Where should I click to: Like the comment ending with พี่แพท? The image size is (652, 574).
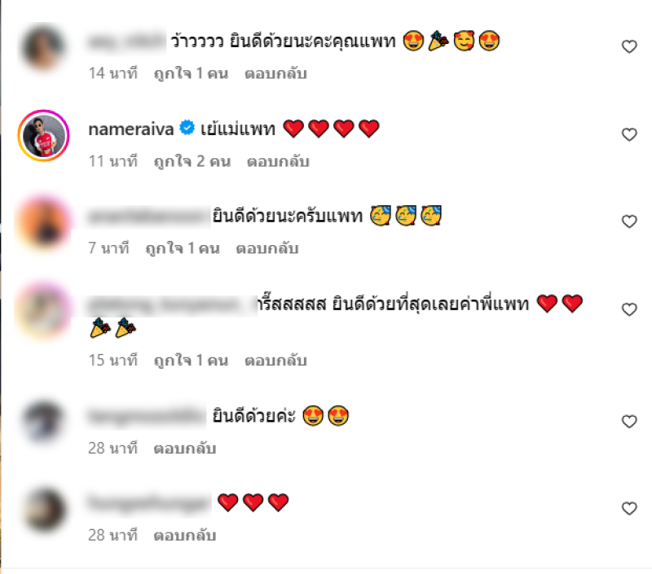point(629,309)
